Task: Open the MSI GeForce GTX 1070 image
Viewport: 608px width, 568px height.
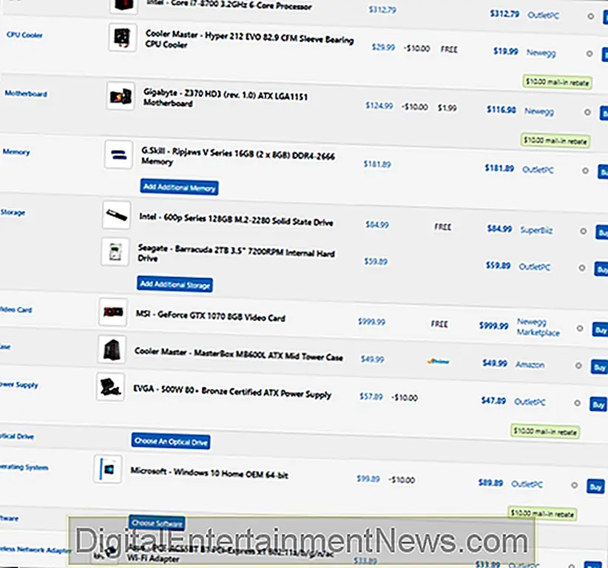Action: coord(112,312)
